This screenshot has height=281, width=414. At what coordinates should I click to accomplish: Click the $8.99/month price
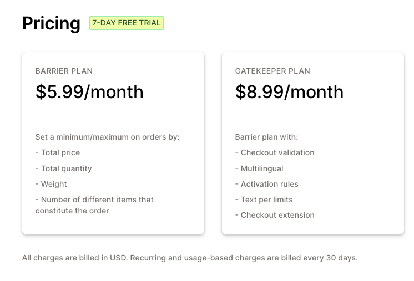click(289, 92)
